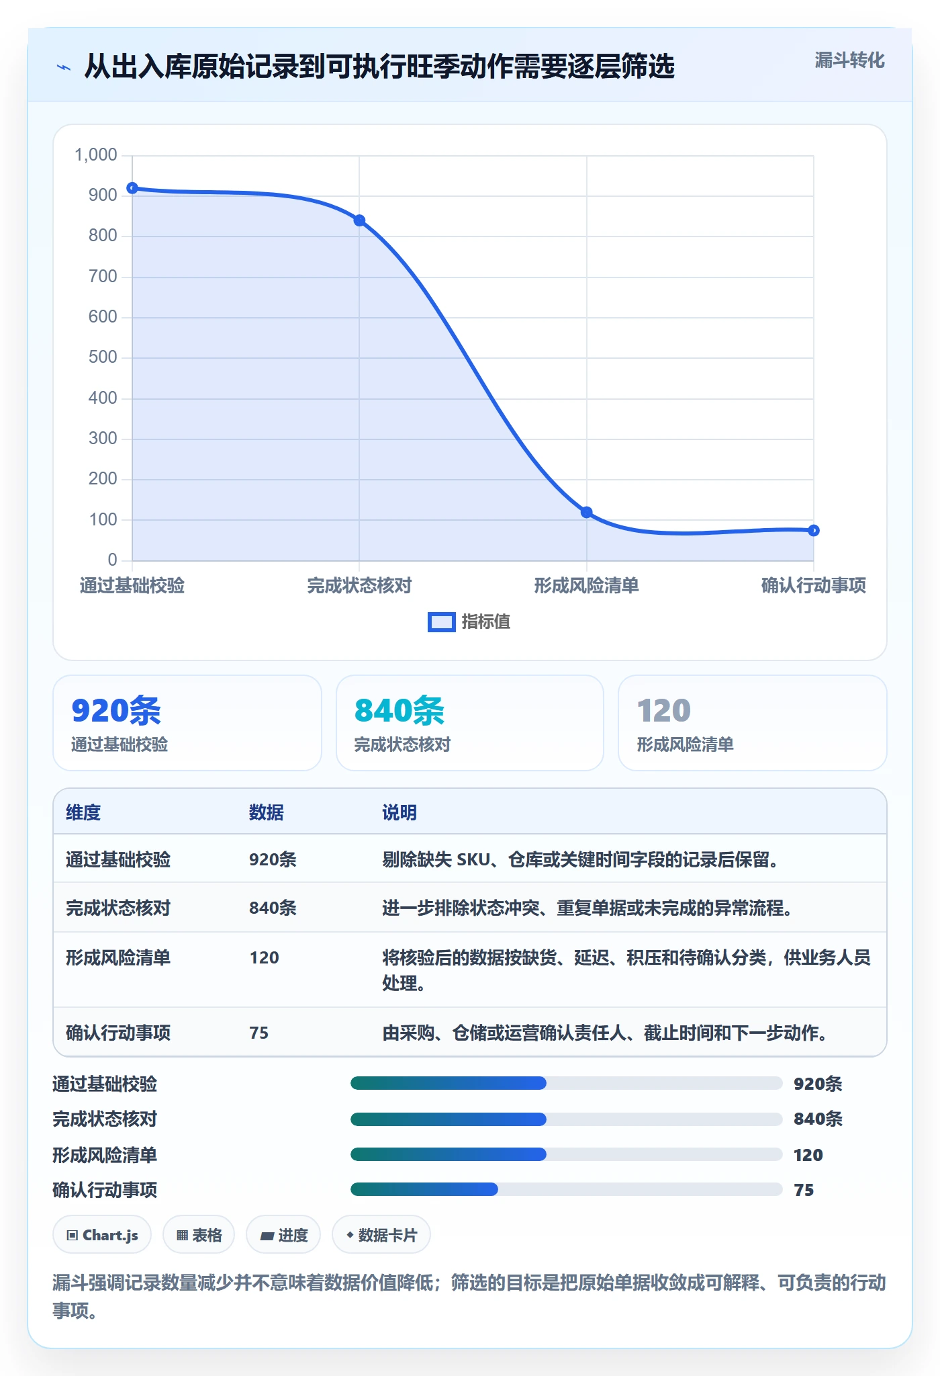Click the 表格 chip
This screenshot has width=940, height=1376.
(x=199, y=1235)
